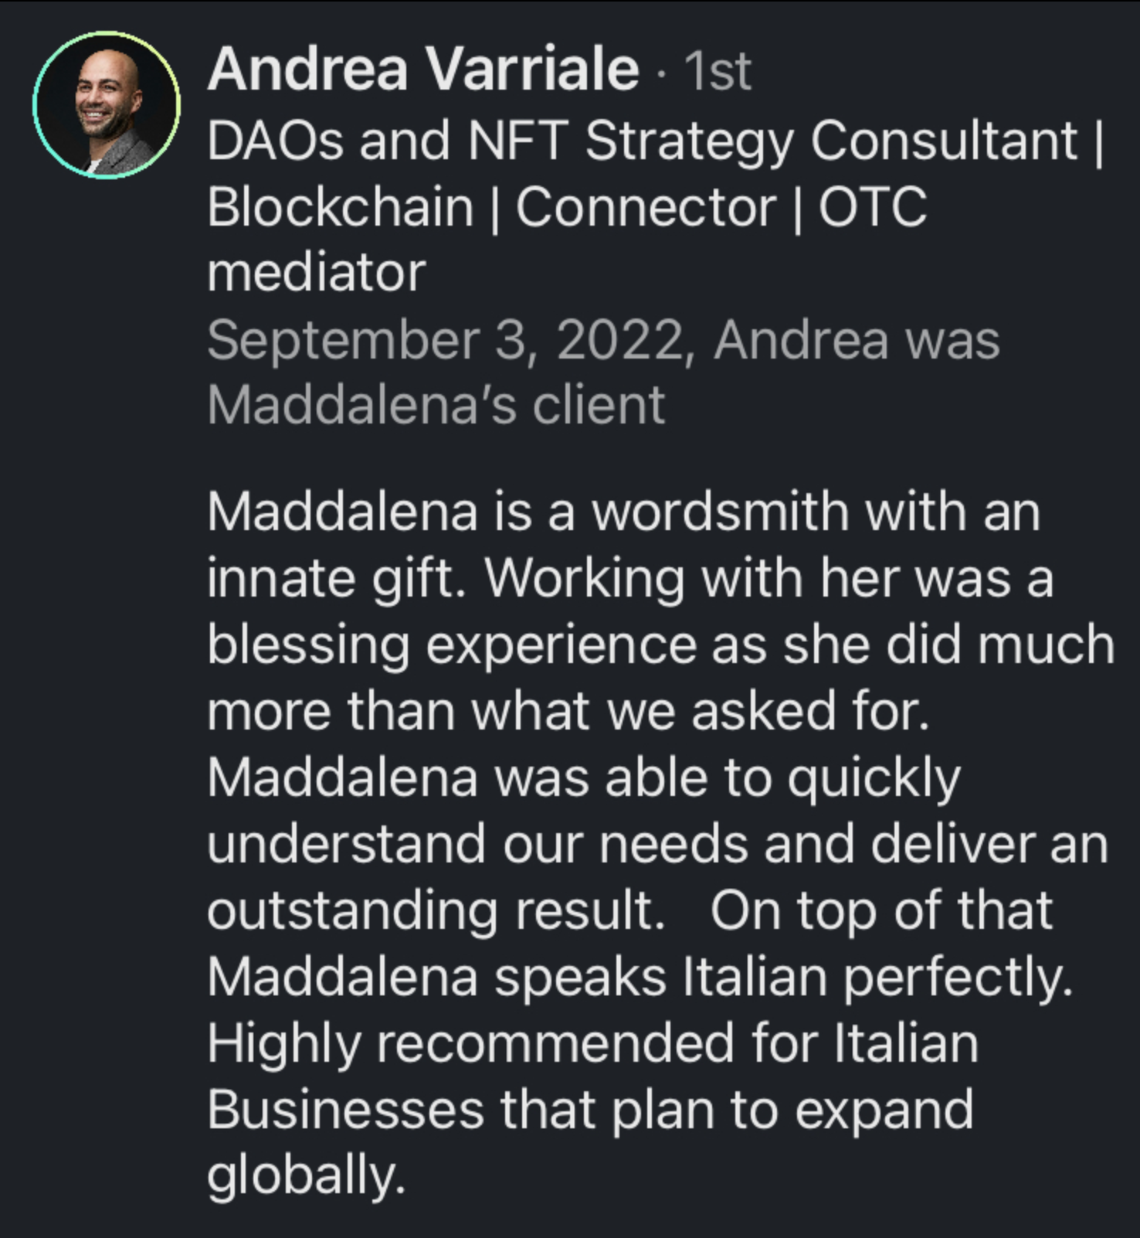Click the Highly recommended for Italian line

point(592,1043)
